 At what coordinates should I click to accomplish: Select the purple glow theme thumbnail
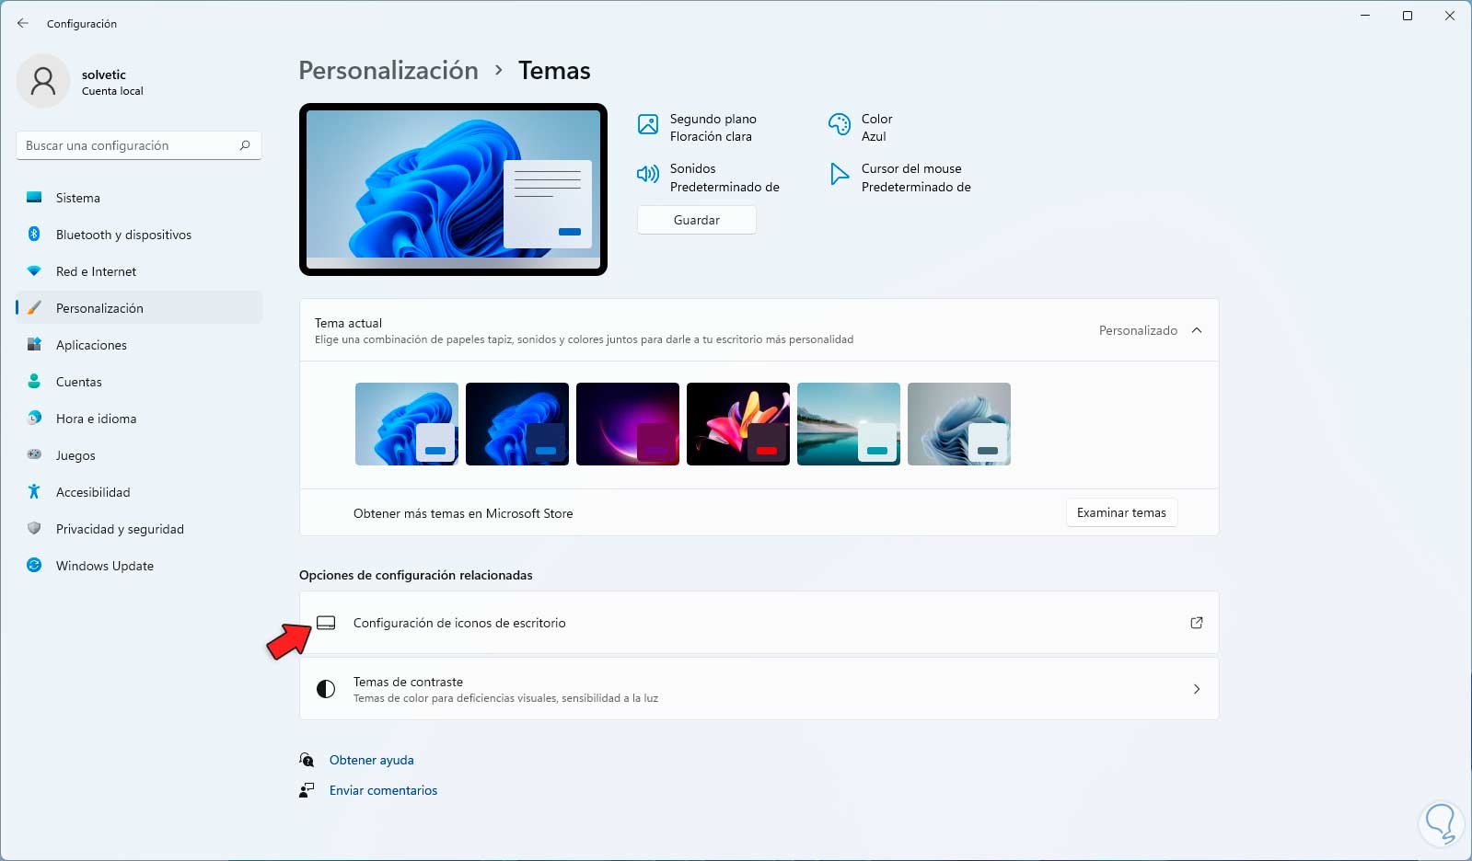click(x=628, y=424)
